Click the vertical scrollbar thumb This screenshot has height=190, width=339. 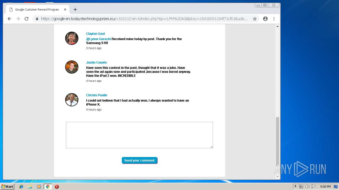278,141
